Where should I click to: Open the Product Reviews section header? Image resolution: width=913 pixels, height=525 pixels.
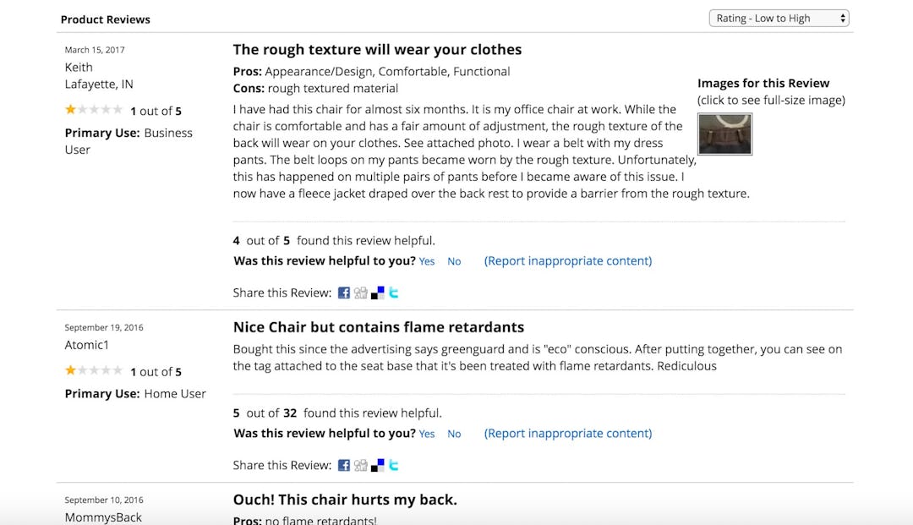pos(105,19)
